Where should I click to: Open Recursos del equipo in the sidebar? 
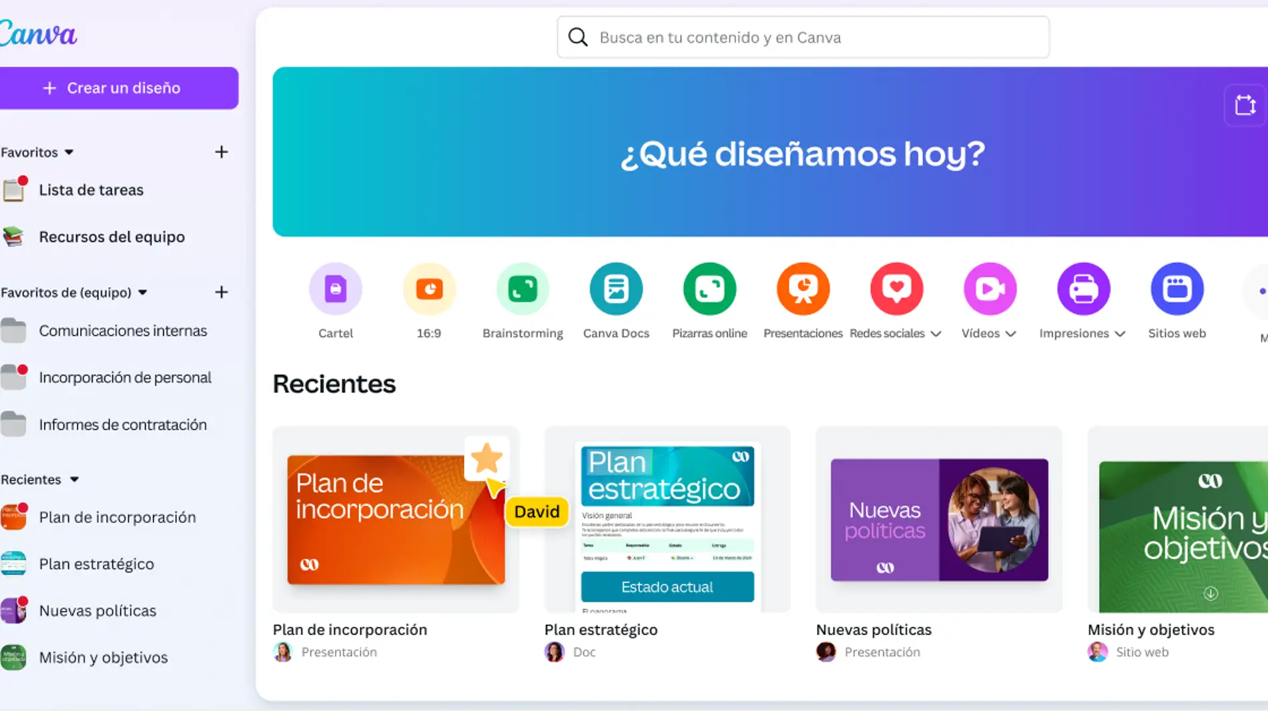point(111,236)
